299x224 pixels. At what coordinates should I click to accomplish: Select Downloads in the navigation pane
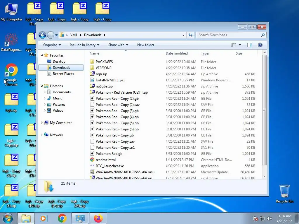point(61,68)
